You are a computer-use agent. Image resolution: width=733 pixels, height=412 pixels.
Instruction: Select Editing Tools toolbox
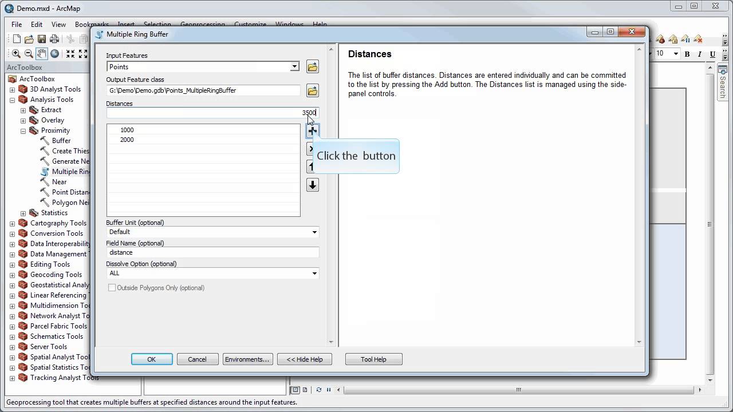50,264
